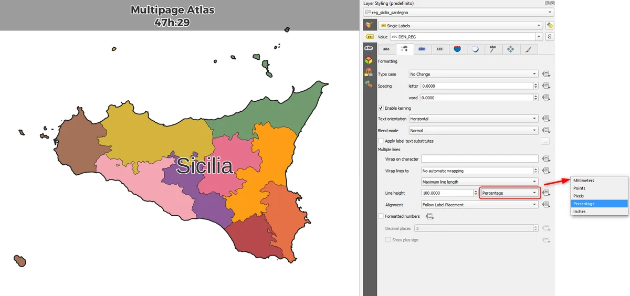
Task: Click data-defined override for Blend mode
Action: [x=546, y=131]
